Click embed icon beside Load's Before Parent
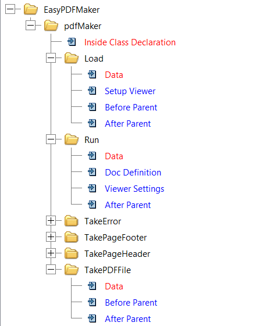This screenshot has width=270, height=326. pyautogui.click(x=92, y=108)
